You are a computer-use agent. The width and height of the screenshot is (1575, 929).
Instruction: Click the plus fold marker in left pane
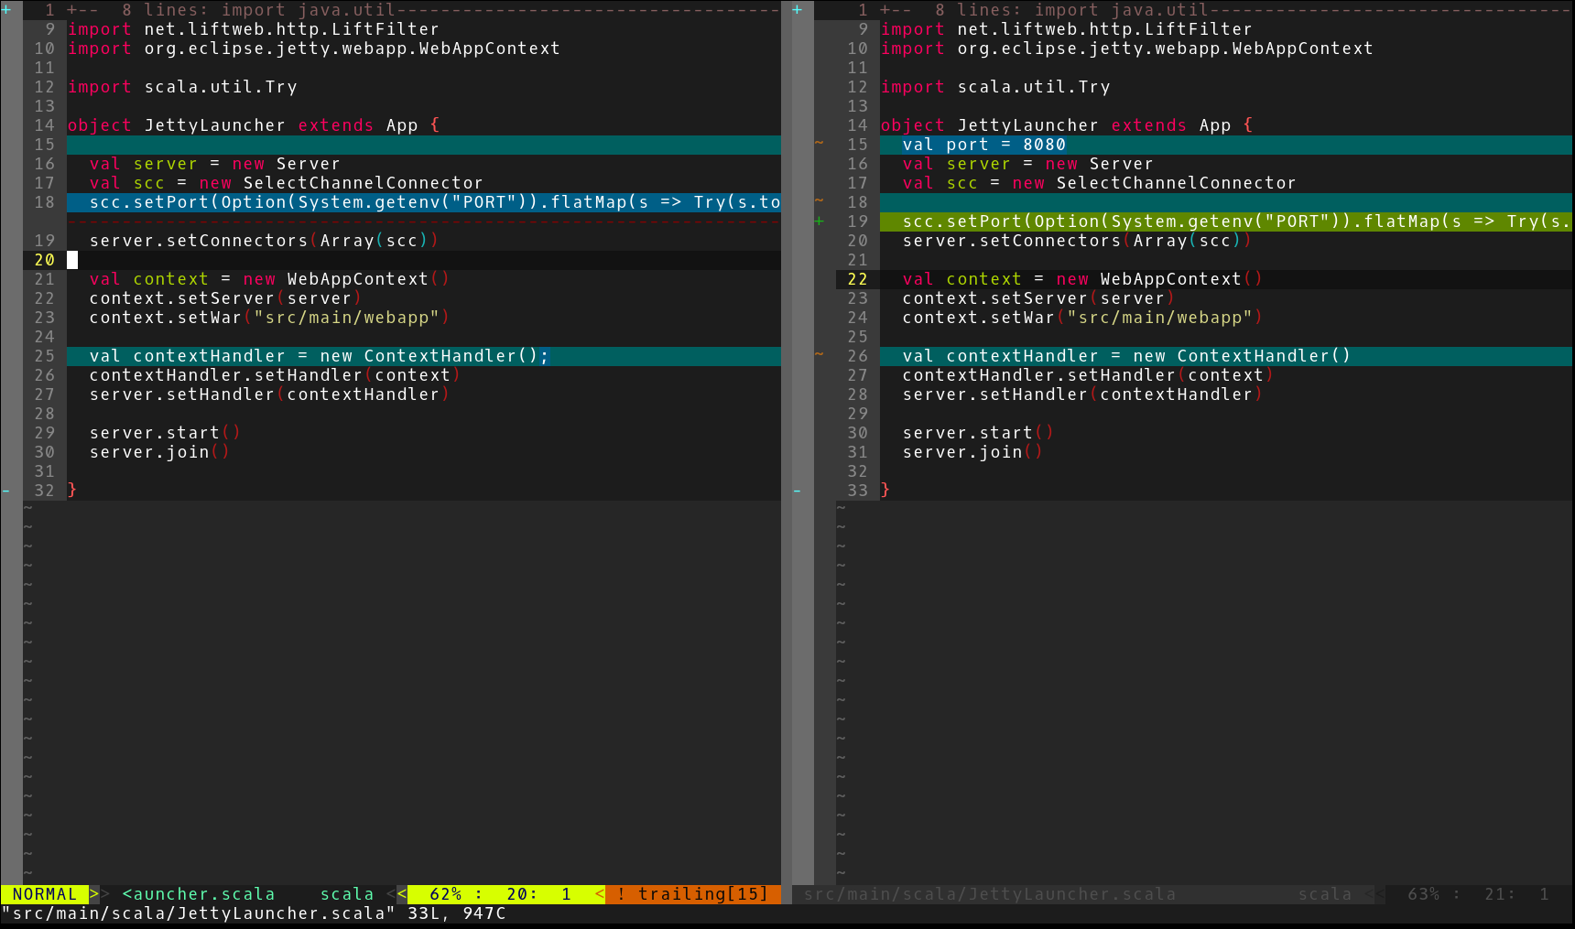pyautogui.click(x=6, y=10)
